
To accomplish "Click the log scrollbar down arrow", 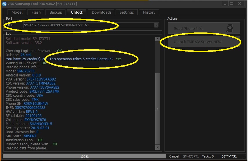I will (x=157, y=148).
